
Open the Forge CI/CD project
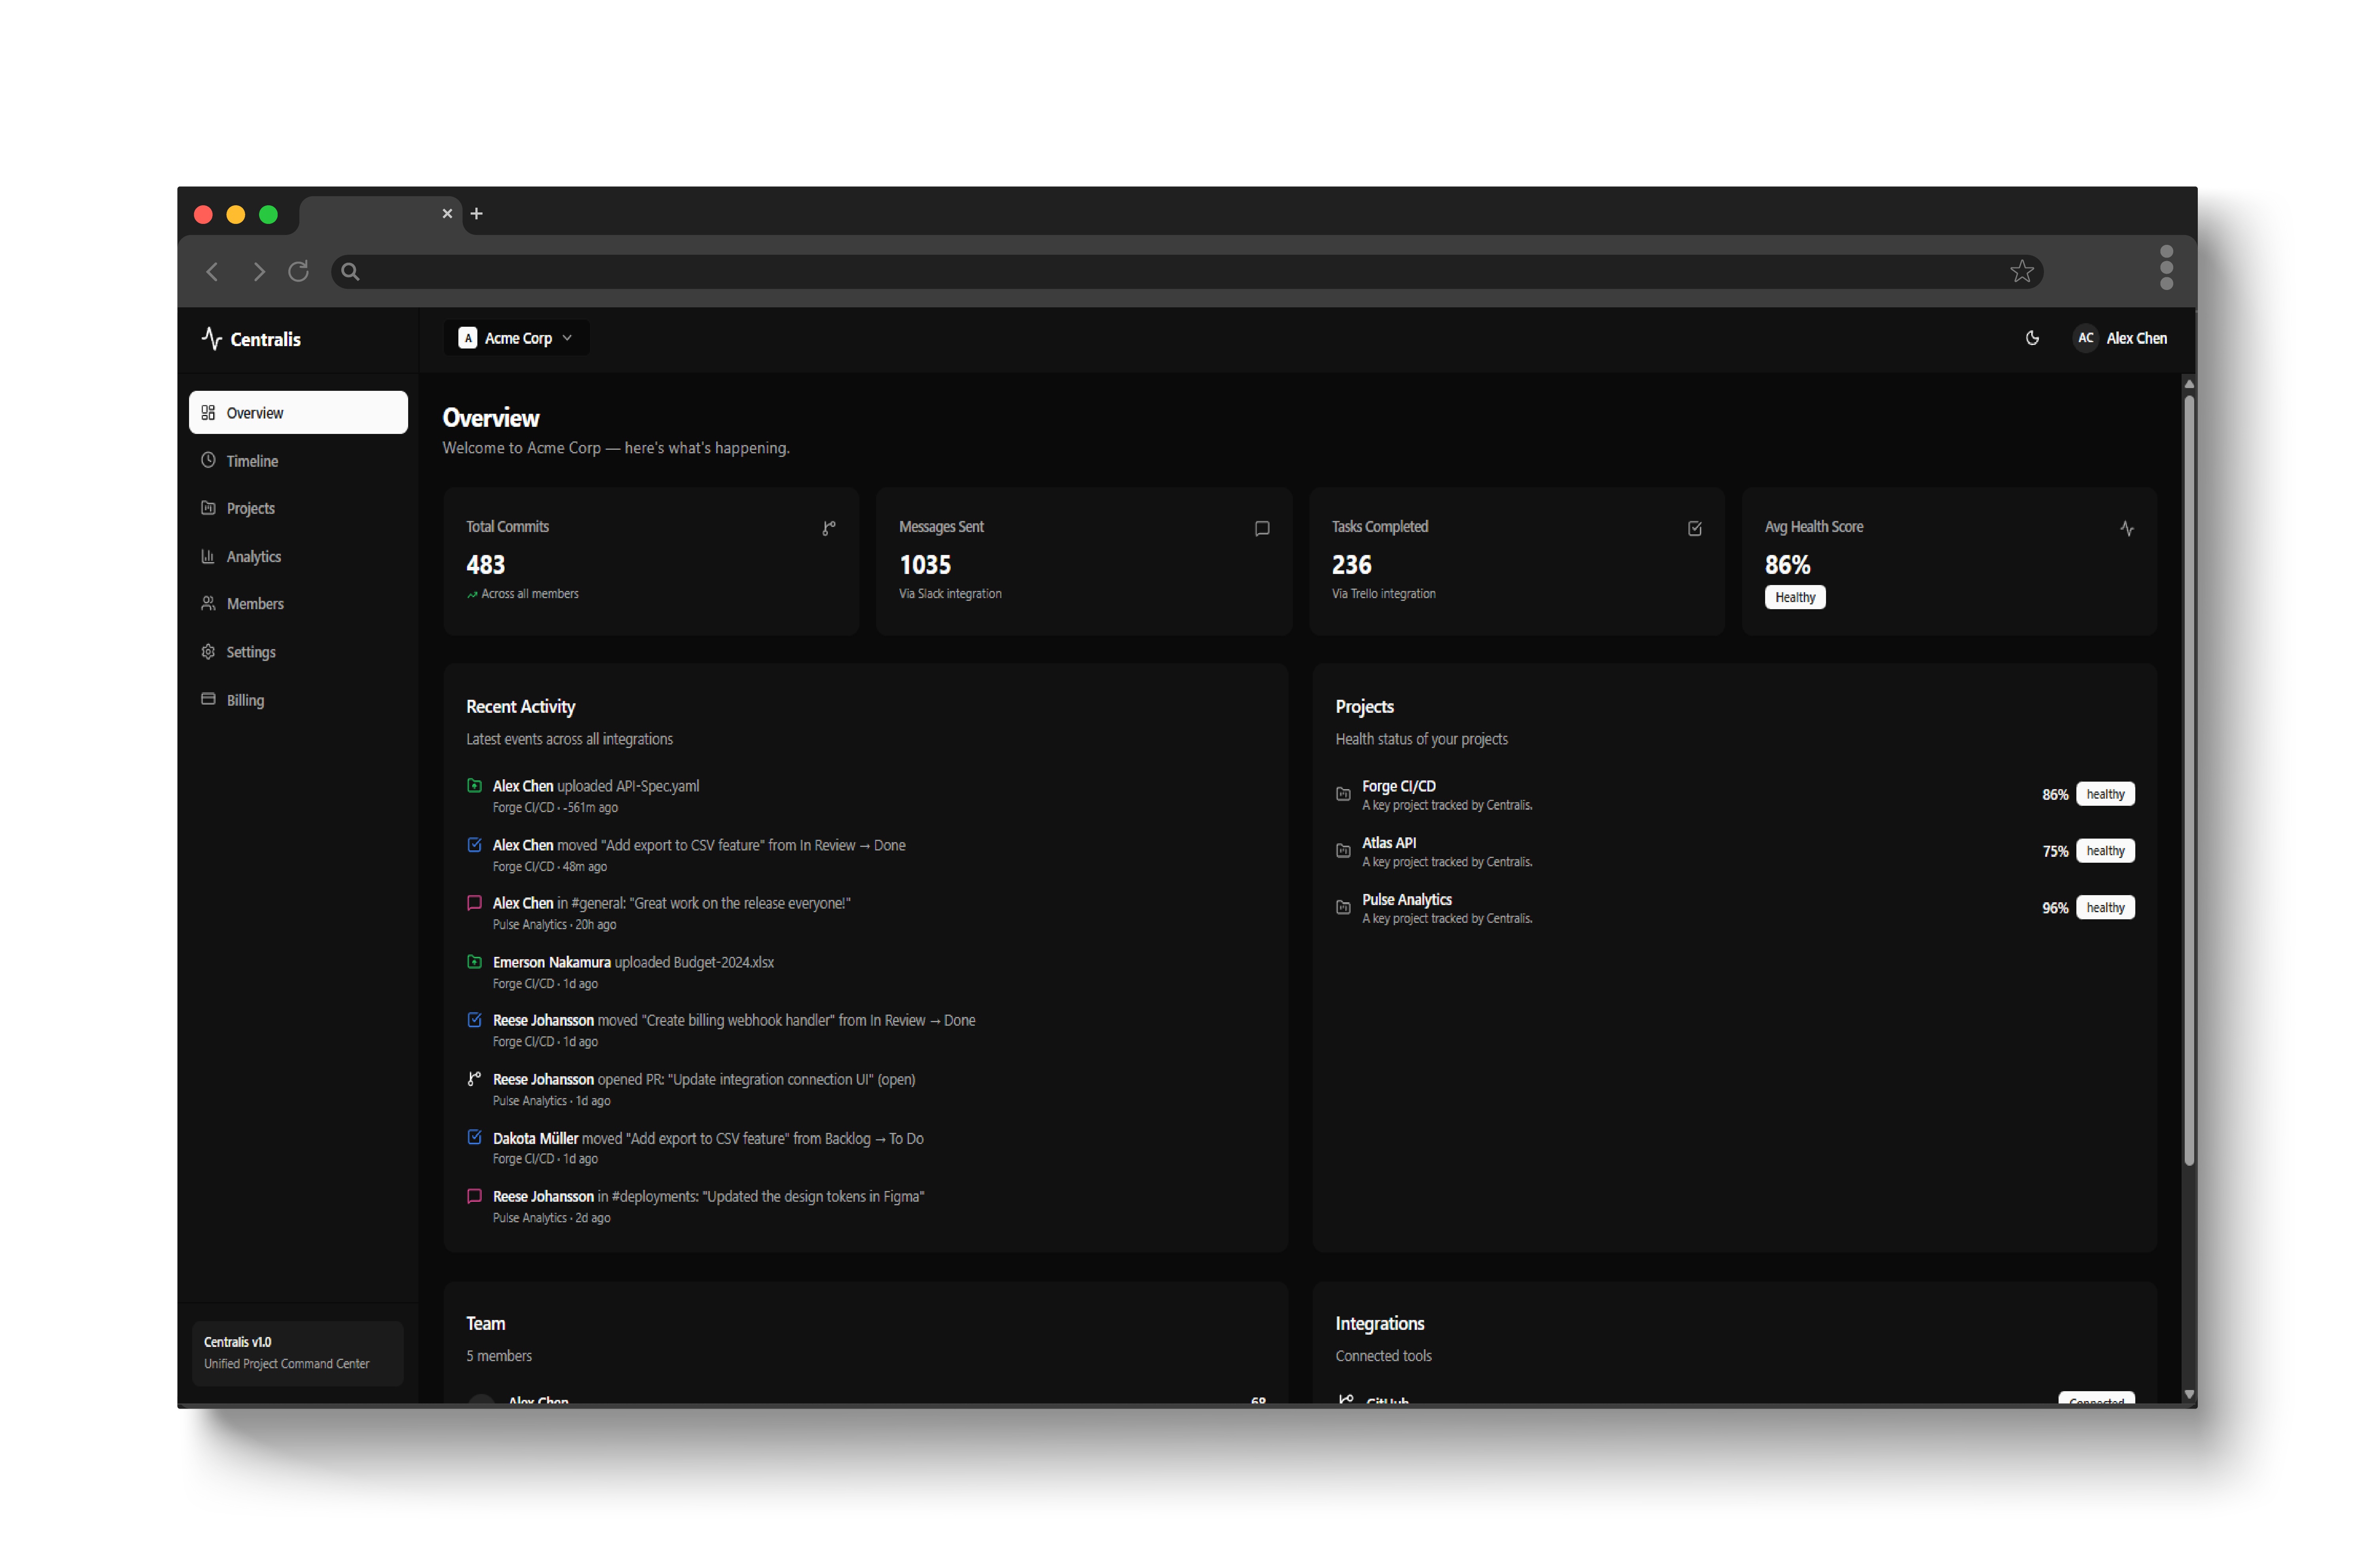(1735, 795)
